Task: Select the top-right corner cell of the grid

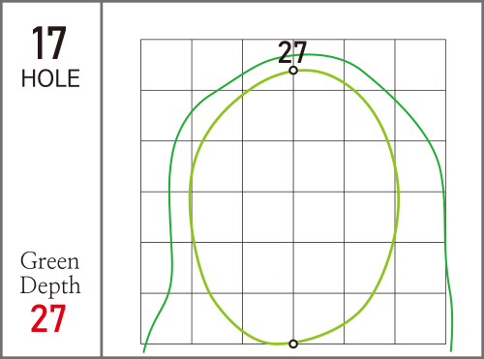Action: click(x=420, y=65)
